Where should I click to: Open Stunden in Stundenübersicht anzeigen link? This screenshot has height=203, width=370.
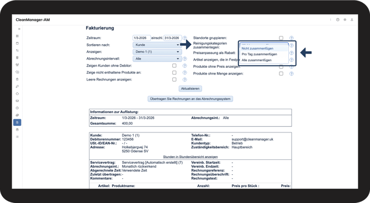(191, 157)
